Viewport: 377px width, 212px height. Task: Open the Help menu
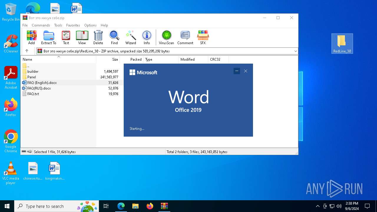(104, 25)
